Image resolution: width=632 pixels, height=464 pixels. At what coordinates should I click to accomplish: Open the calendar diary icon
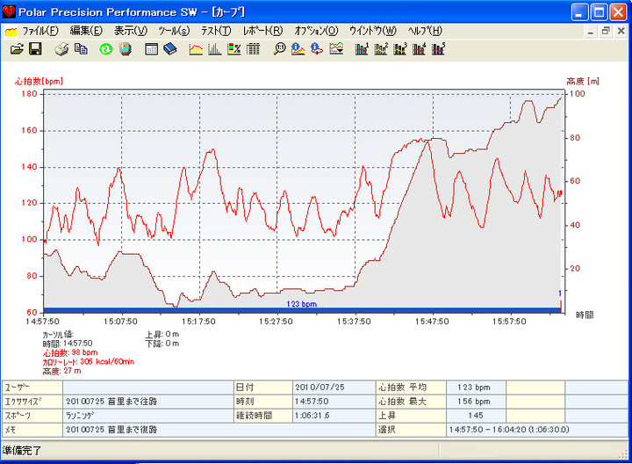151,49
